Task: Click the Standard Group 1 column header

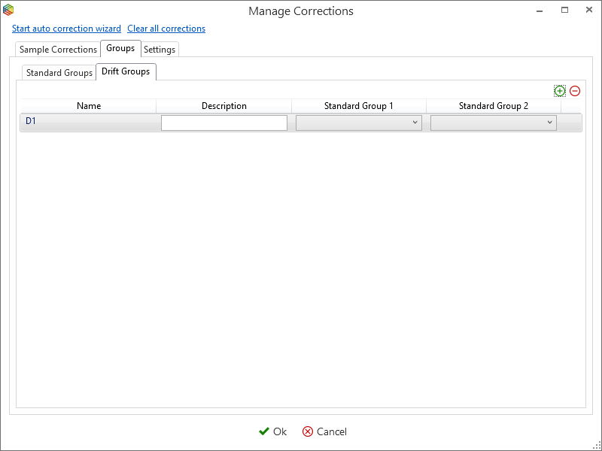Action: pos(359,106)
